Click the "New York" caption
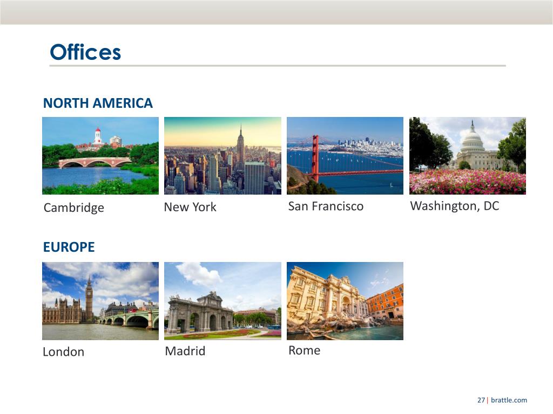Viewport: 553px width, 414px height. 190,207
